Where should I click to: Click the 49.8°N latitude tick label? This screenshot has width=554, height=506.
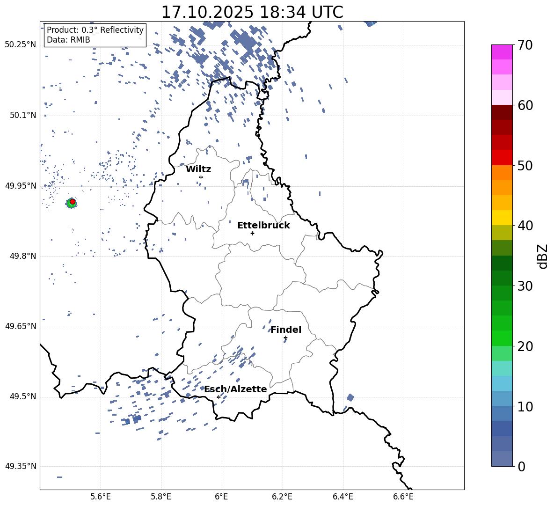coord(22,256)
